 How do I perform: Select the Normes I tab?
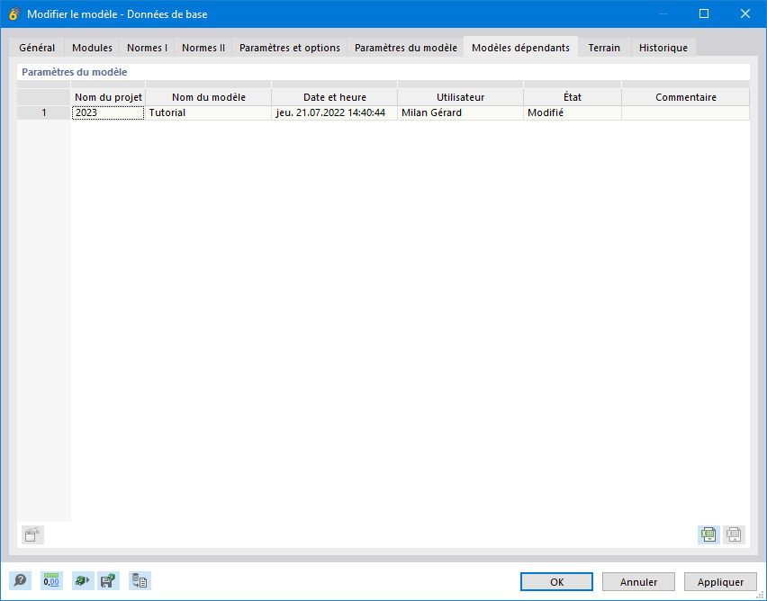click(147, 48)
